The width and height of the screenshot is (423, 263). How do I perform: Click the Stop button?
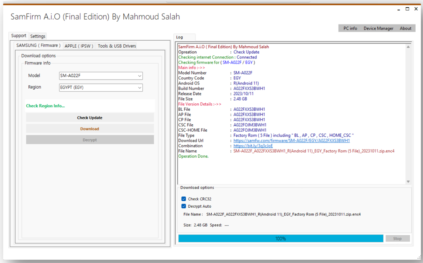(x=397, y=238)
